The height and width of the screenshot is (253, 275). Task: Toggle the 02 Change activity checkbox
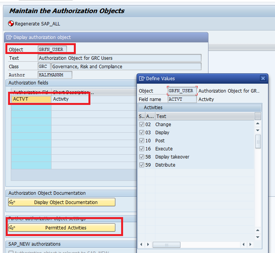coord(142,125)
